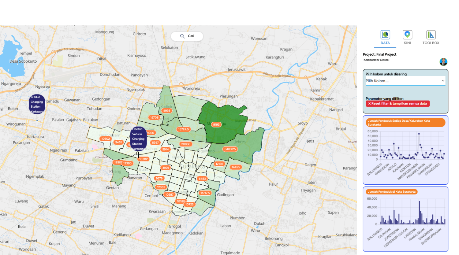
Task: Open the DATA panel icon
Action: (x=385, y=35)
